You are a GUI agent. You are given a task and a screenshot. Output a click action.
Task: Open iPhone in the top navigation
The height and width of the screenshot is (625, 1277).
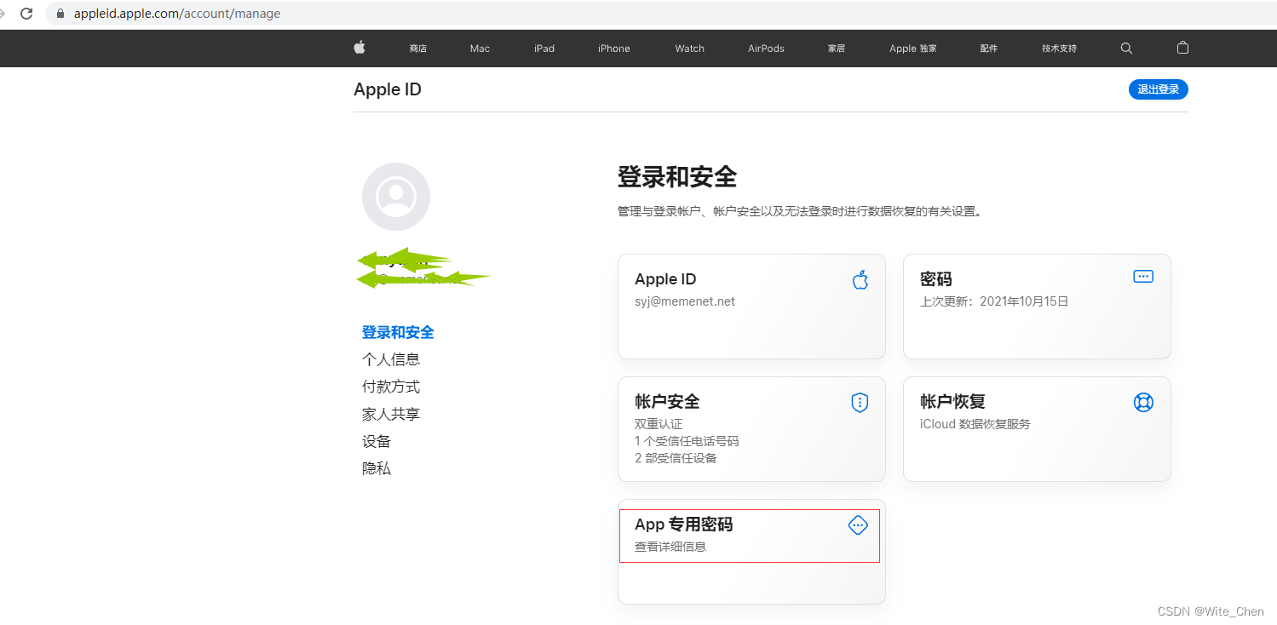tap(613, 49)
